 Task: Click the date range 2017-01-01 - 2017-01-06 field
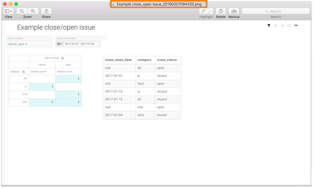point(81,44)
